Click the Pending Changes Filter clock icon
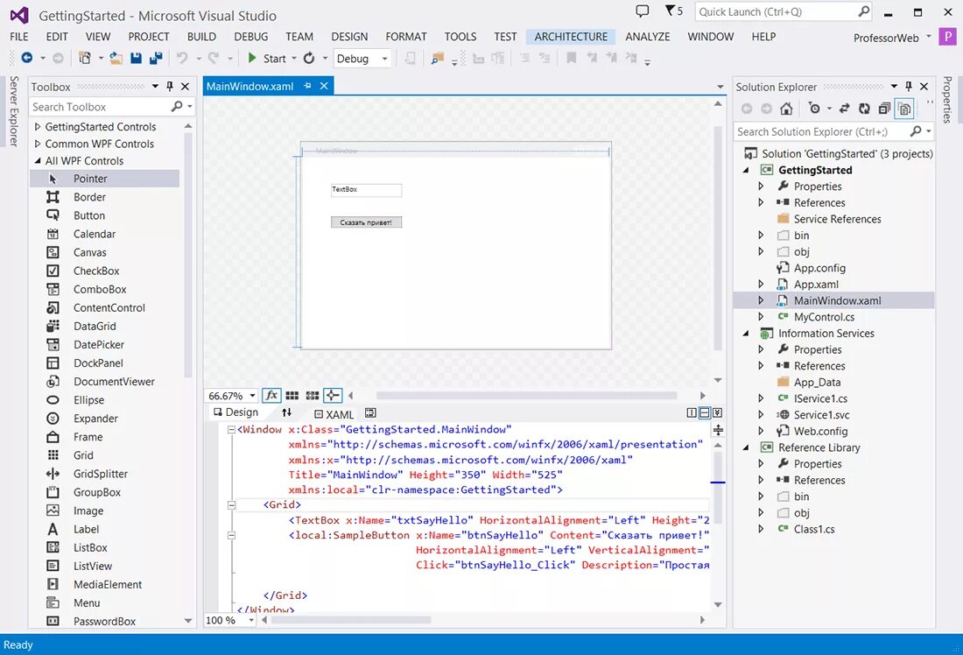Viewport: 963px width, 655px height. [814, 109]
